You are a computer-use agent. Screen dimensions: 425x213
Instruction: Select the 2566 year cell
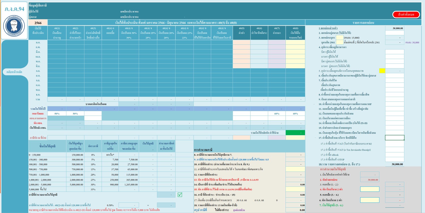pyautogui.click(x=38, y=23)
